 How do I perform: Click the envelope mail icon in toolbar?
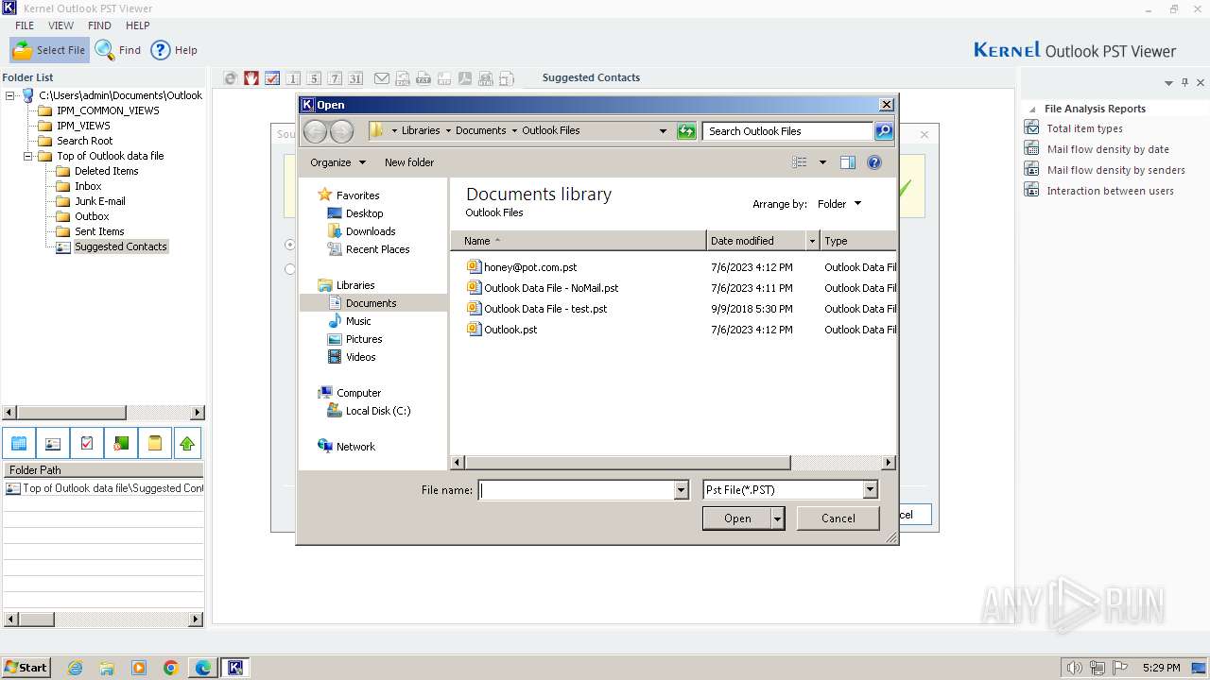click(x=382, y=78)
